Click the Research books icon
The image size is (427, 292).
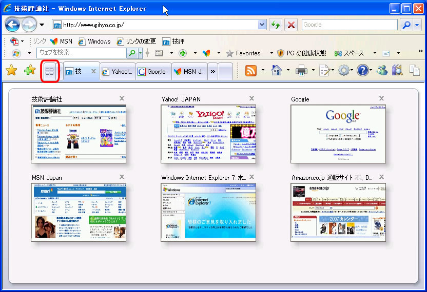(397, 70)
